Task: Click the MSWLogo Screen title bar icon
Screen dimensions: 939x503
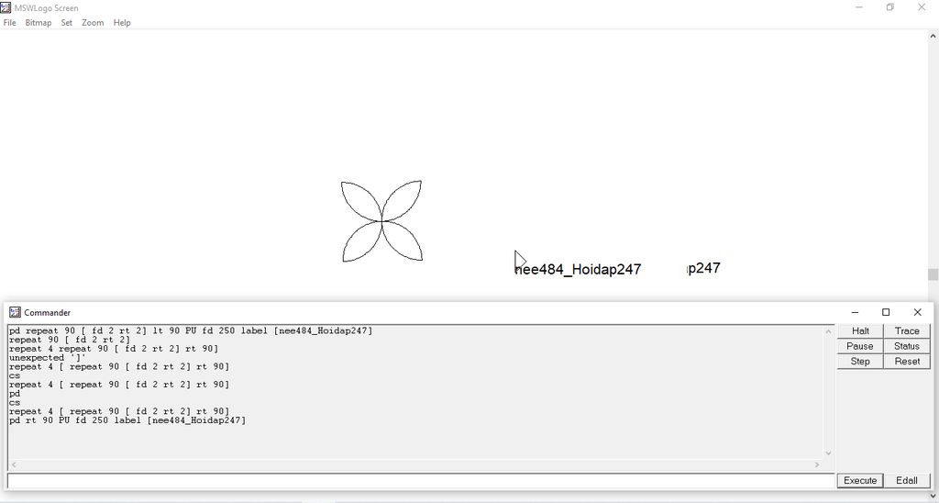Action: click(x=6, y=7)
